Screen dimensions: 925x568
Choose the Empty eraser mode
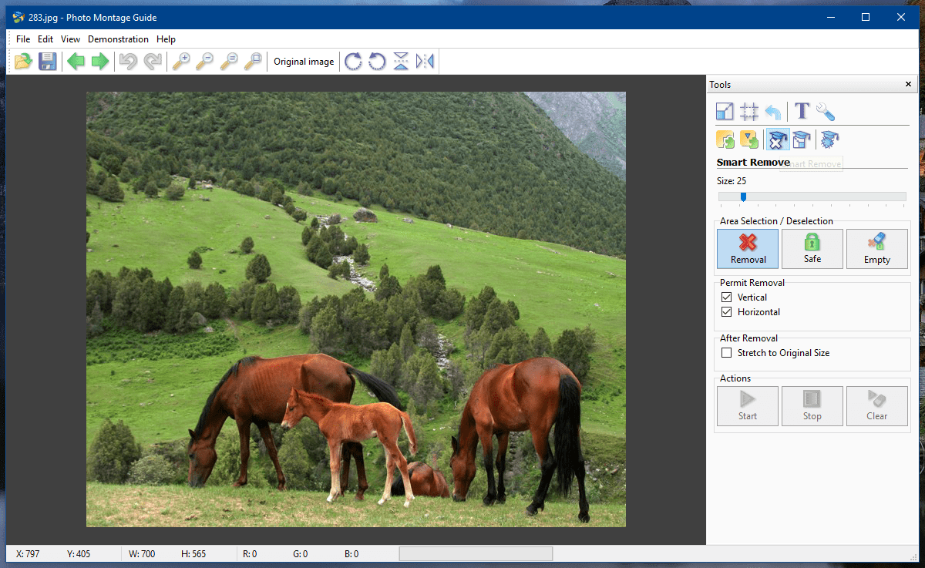coord(877,249)
